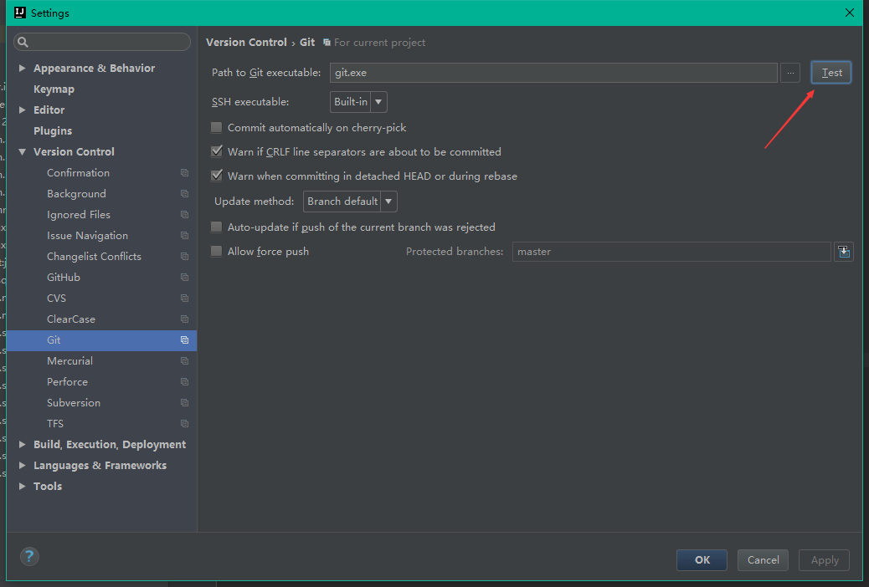
Task: Click the project-level icon beside Perforce
Action: (x=184, y=382)
